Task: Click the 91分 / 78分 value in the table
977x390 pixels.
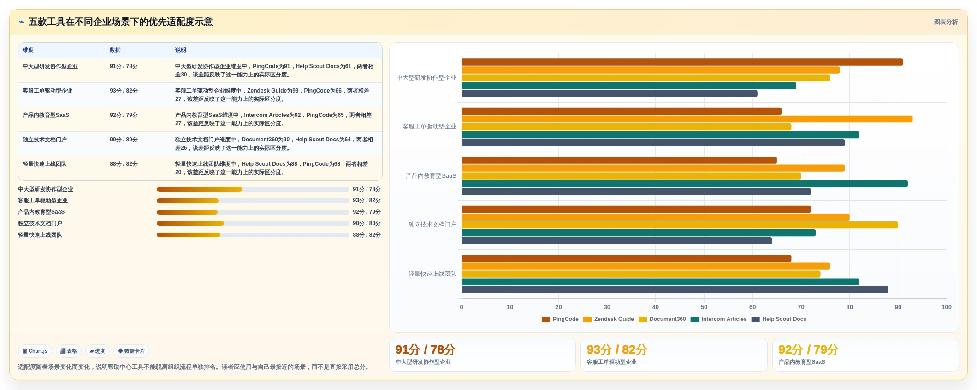Action: click(124, 66)
